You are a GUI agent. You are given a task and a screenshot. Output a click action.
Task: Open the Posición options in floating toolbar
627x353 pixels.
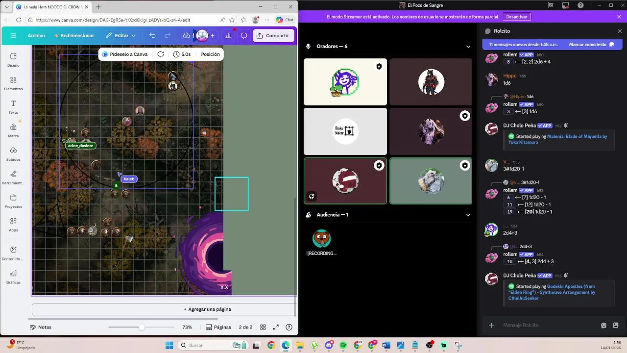tap(210, 54)
